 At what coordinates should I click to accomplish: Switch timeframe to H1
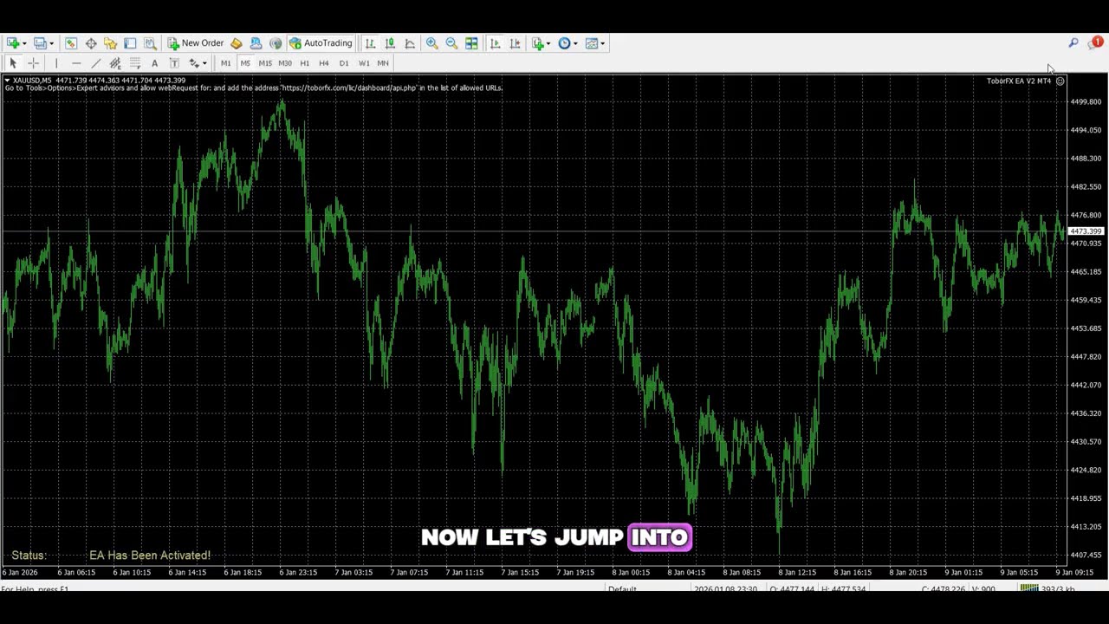click(x=304, y=62)
